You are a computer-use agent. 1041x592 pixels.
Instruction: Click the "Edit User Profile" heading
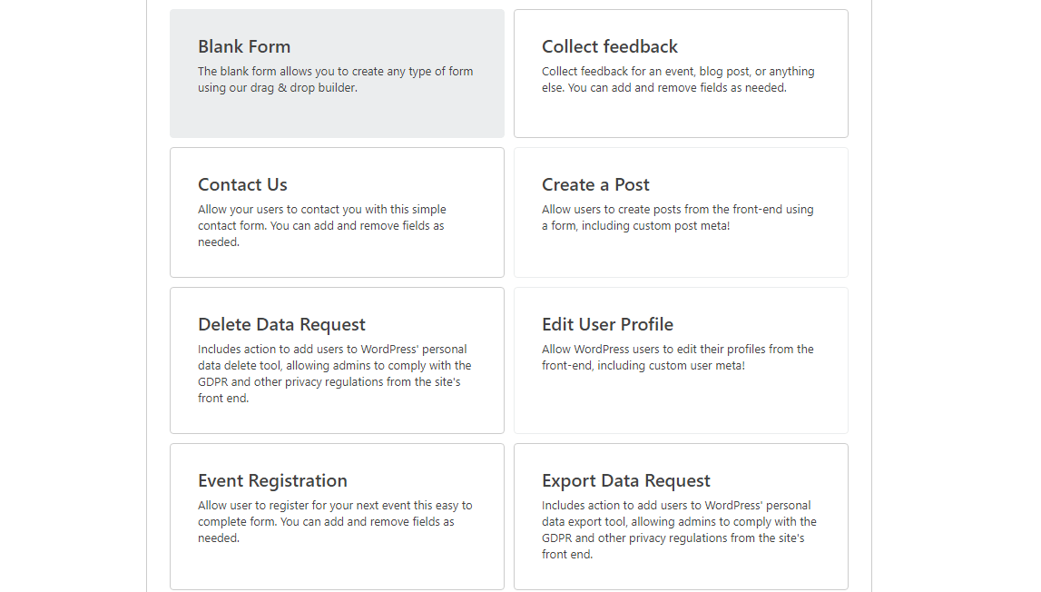pos(607,324)
